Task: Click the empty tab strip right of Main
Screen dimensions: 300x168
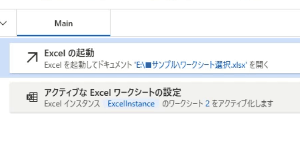Action: point(205,23)
